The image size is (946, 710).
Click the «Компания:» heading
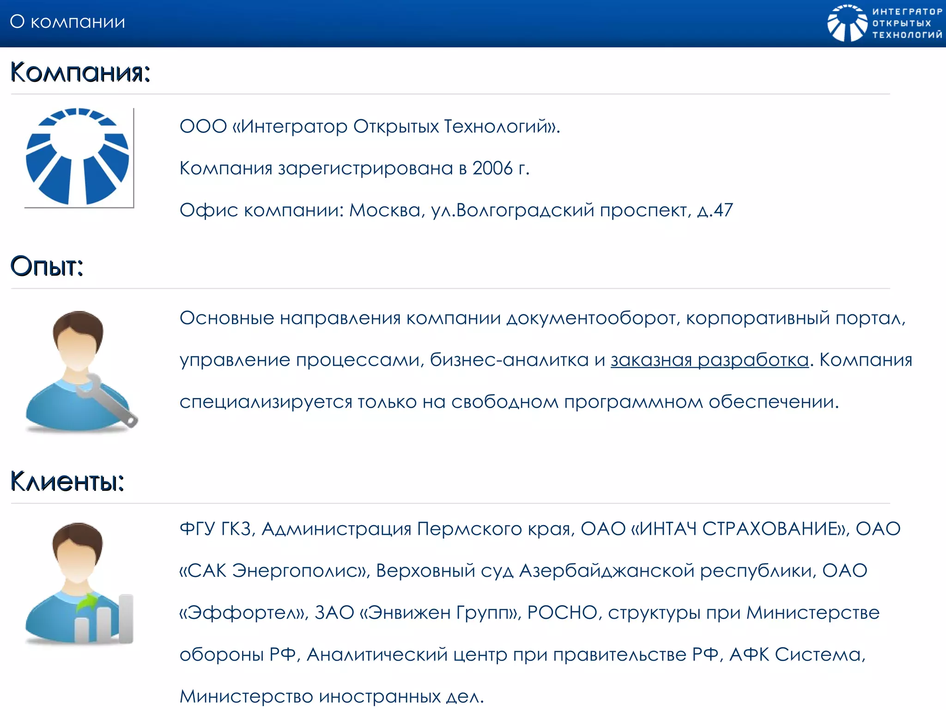(x=80, y=72)
